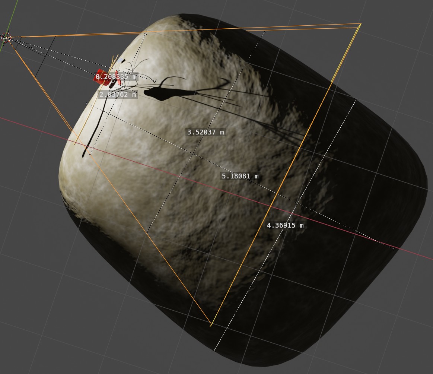Click the 4.36915 m measurement label

coord(285,225)
